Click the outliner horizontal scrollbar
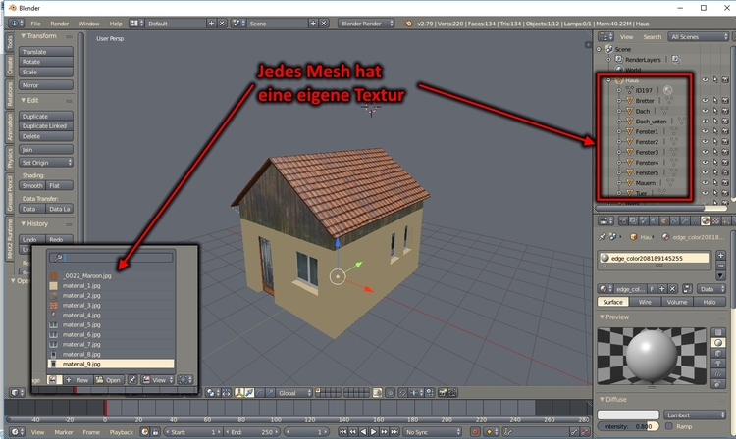Image resolution: width=736 pixels, height=439 pixels. coord(650,208)
